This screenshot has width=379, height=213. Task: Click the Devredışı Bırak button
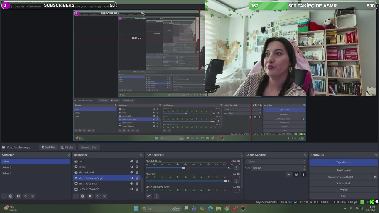[x=89, y=147]
